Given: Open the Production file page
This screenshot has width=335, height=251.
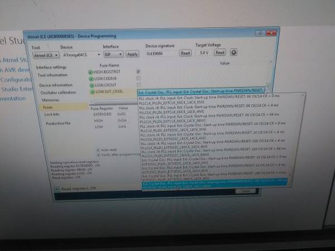Looking at the screenshot, I should pos(58,123).
